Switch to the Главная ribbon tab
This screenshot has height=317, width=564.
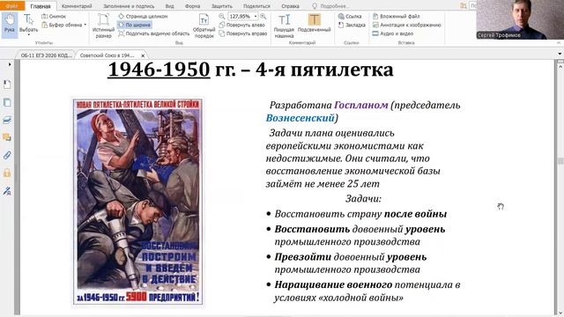[41, 6]
